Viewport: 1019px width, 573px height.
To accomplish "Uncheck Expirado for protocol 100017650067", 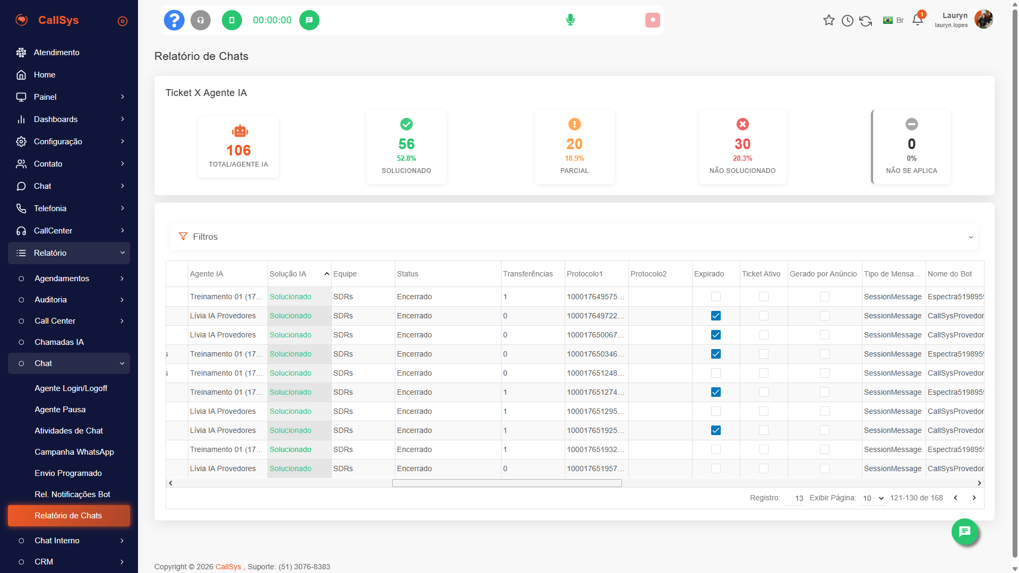I will coord(716,335).
